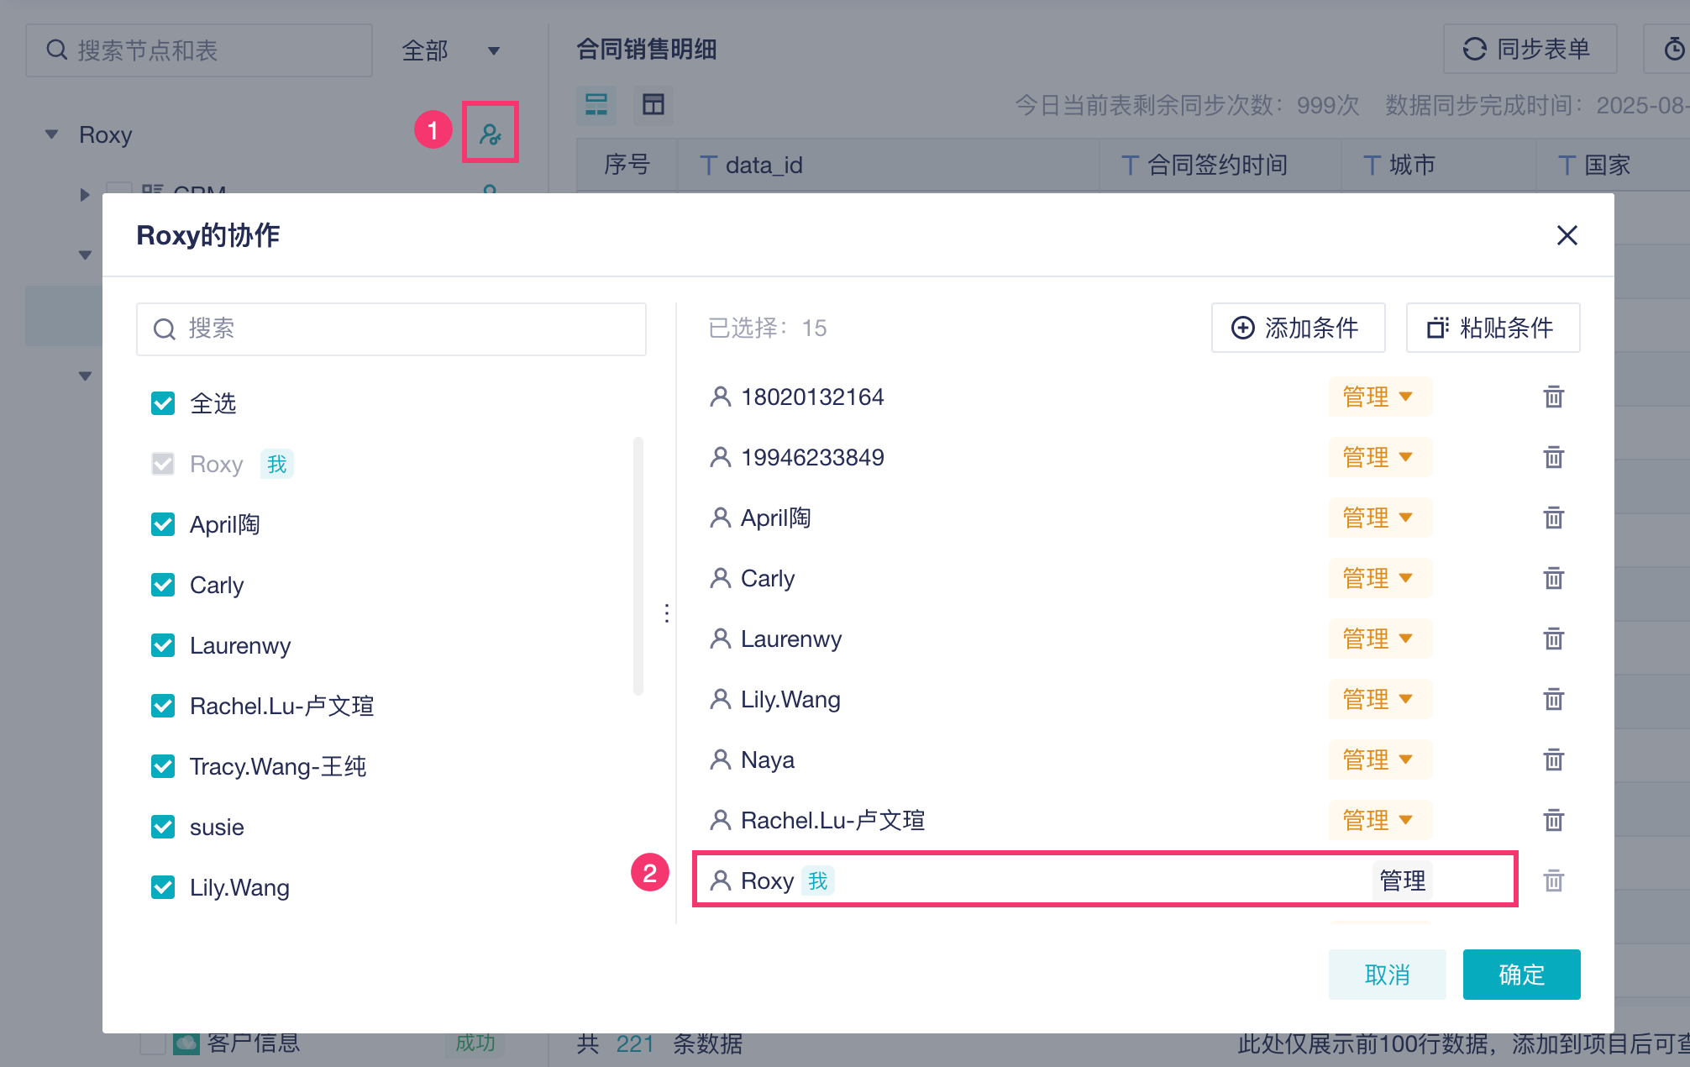Click trash icon for Naya row

tap(1553, 760)
